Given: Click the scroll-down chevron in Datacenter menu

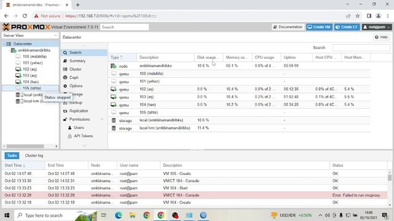Looking at the screenshot, I should click(84, 145).
